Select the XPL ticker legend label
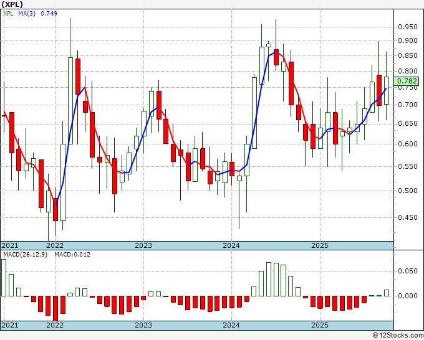424x340 pixels. coord(8,13)
